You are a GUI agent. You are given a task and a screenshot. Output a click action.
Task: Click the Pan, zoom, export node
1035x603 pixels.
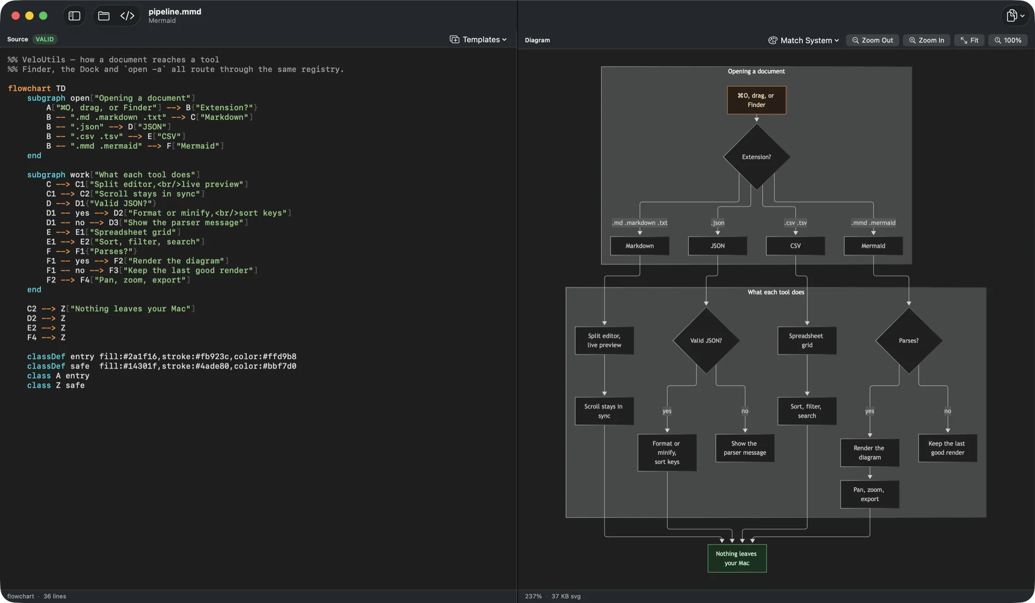(870, 494)
